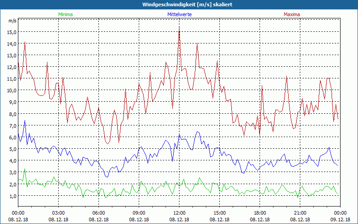Click the 06:00 time axis label
The width and height of the screenshot is (358, 224).
click(98, 213)
